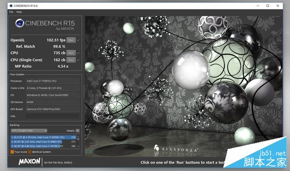Open the CPU (Single Core) ranking dropdown
Image resolution: width=290 pixels, height=171 pixels.
pyautogui.click(x=29, y=131)
